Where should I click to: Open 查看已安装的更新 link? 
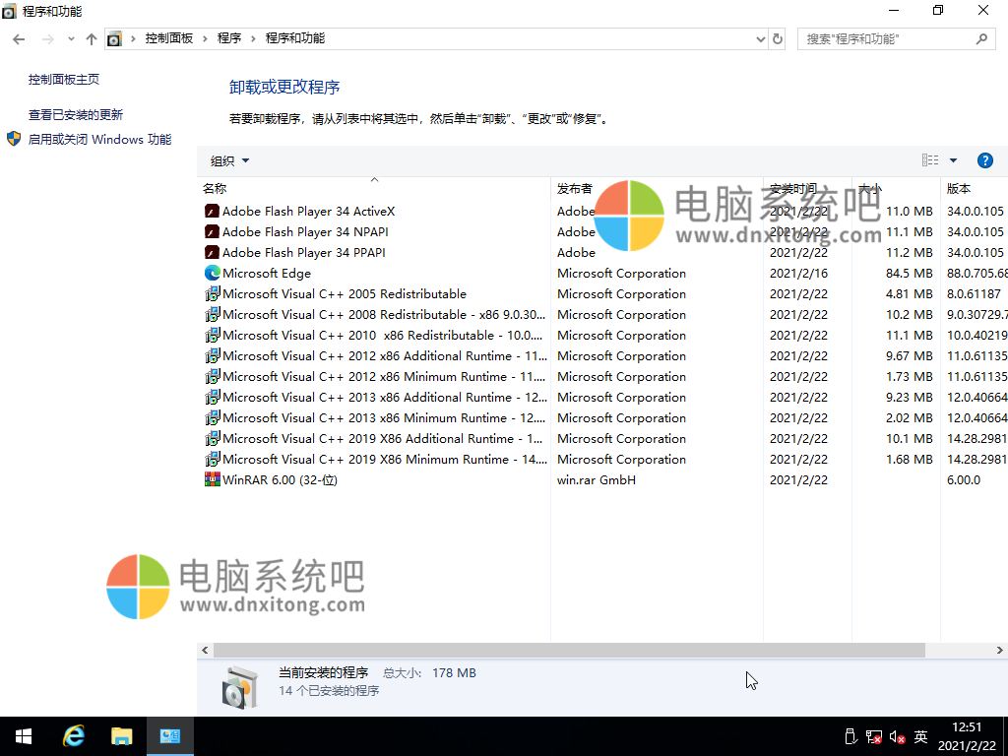click(x=76, y=114)
